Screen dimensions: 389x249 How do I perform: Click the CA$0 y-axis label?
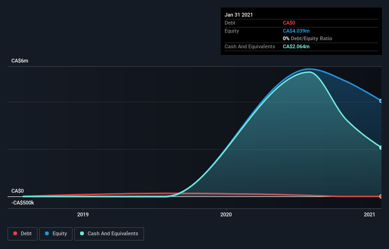click(18, 191)
